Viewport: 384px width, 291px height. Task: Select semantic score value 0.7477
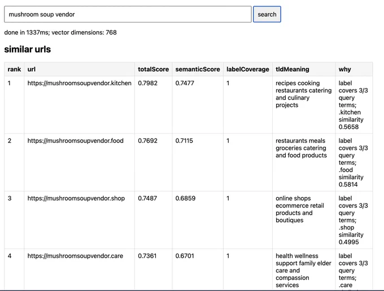coord(185,83)
